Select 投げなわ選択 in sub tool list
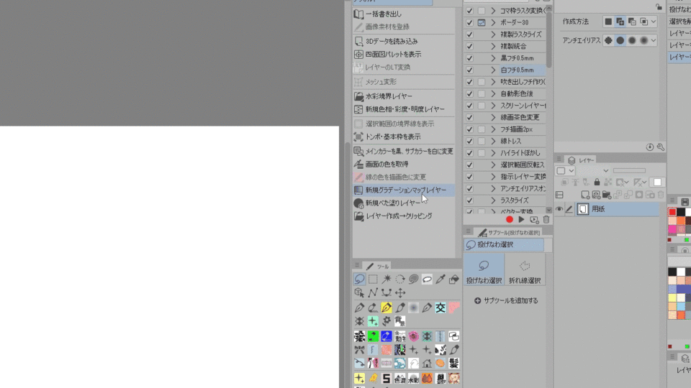 (504, 244)
